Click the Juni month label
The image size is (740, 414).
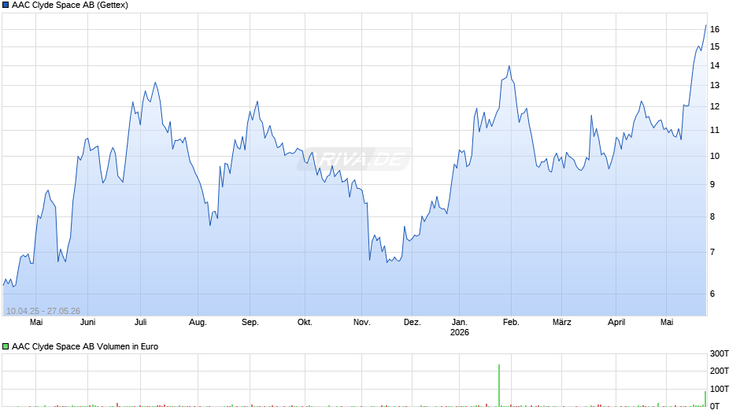click(x=88, y=323)
